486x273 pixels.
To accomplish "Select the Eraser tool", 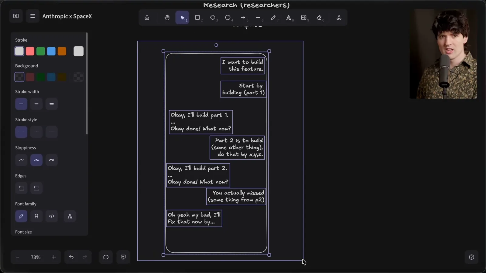I will [319, 18].
